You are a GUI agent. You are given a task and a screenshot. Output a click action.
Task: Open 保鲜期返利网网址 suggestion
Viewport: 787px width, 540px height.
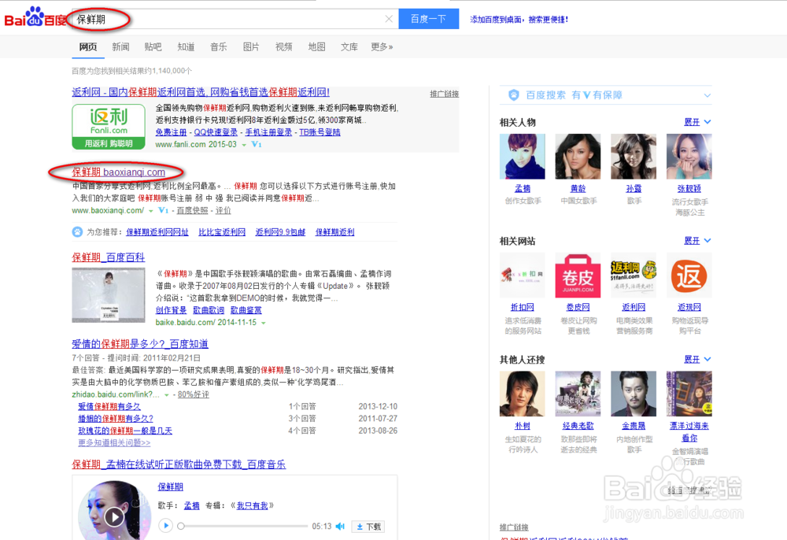point(157,232)
